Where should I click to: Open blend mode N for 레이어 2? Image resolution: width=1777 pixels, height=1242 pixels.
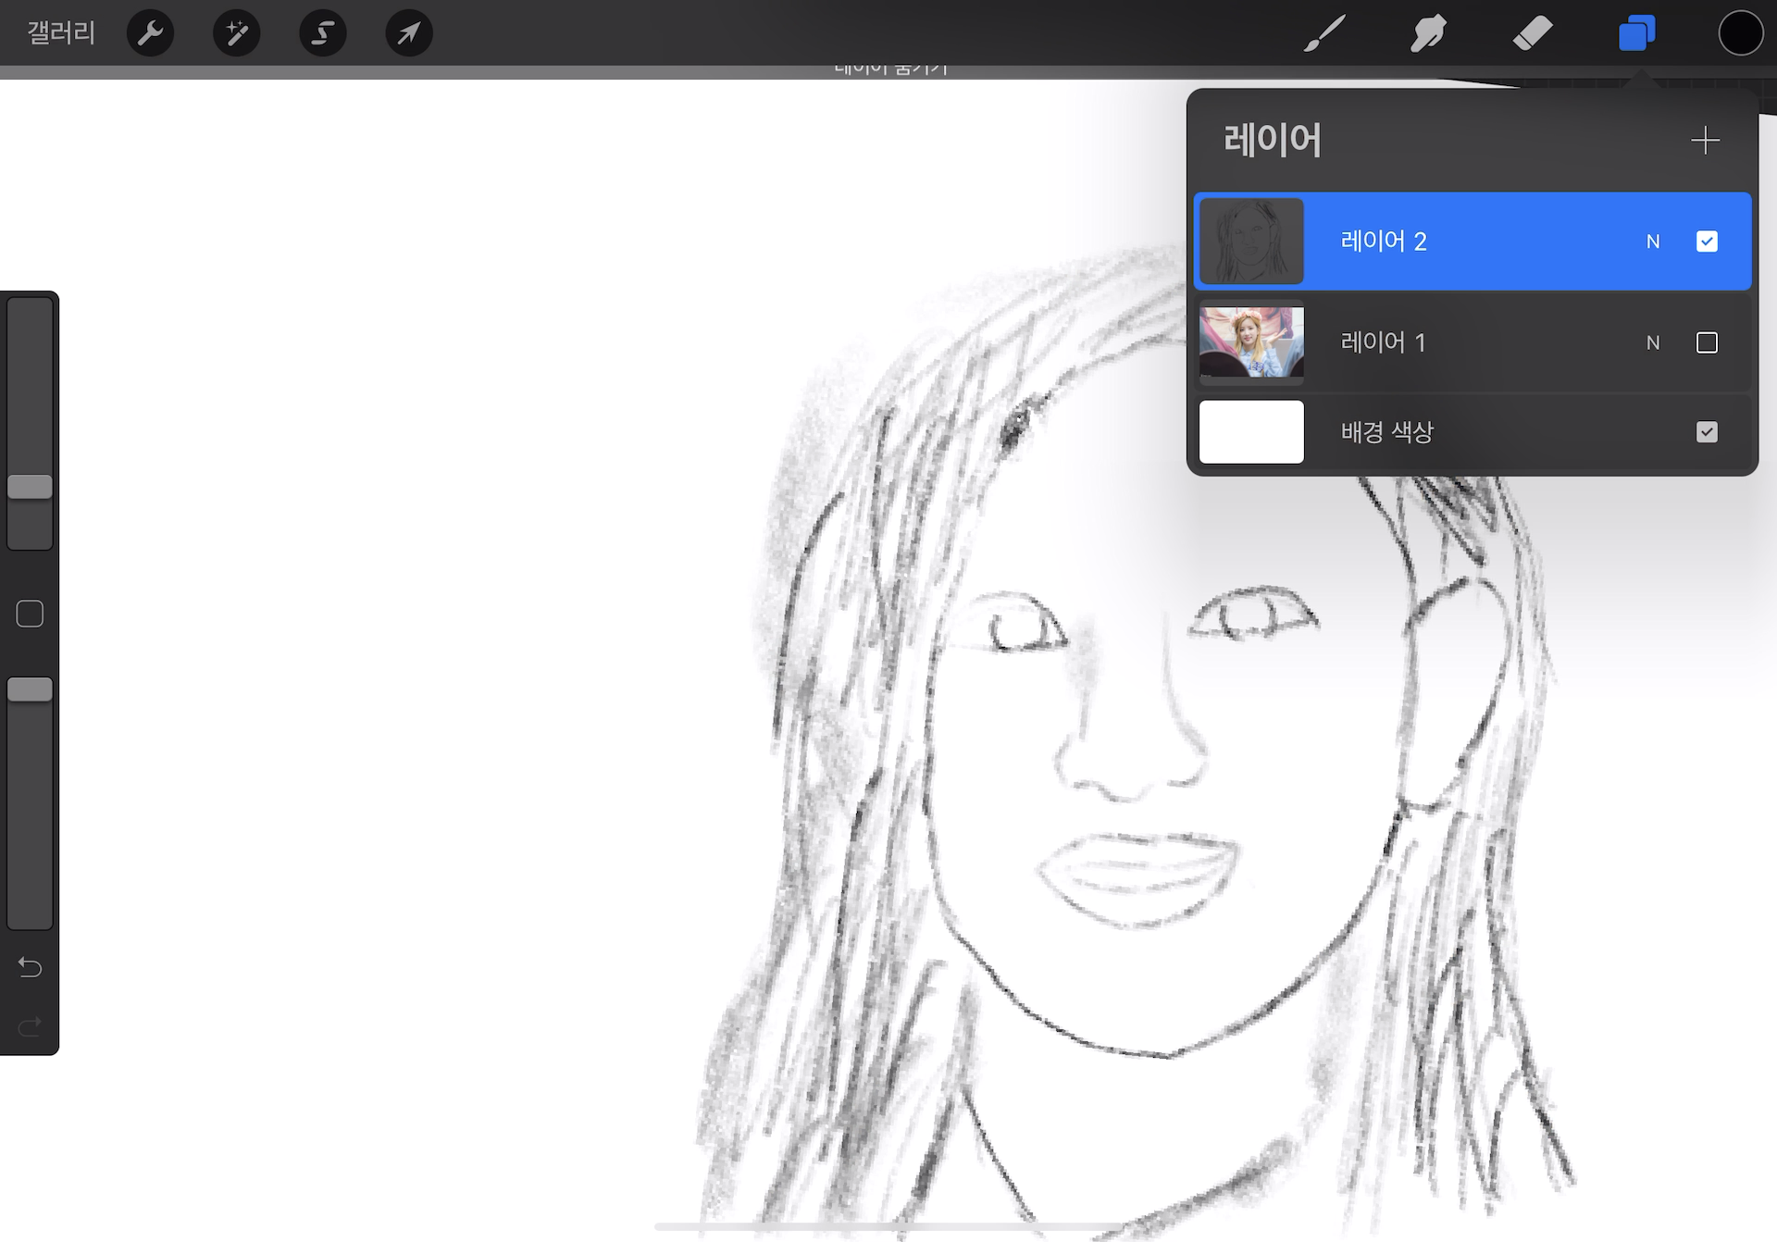tap(1653, 242)
